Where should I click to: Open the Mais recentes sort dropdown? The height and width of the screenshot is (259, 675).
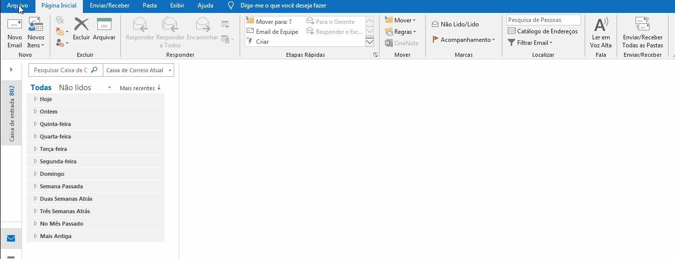(x=137, y=88)
